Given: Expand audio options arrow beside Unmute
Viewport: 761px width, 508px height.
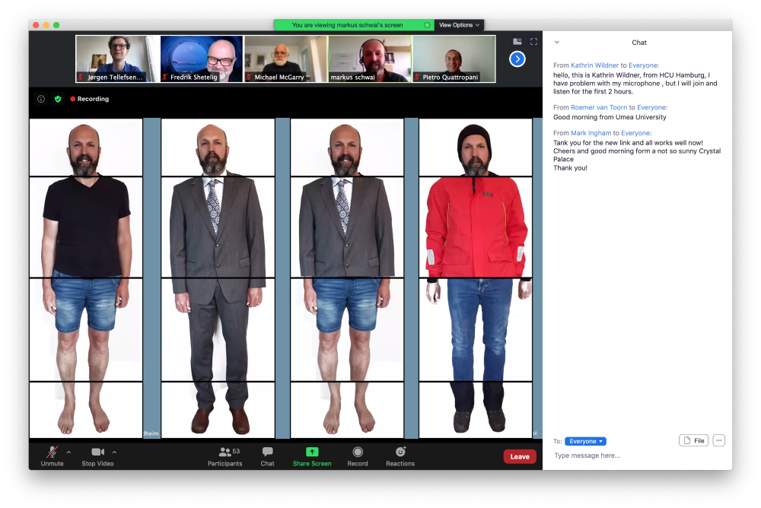Looking at the screenshot, I should pos(68,452).
